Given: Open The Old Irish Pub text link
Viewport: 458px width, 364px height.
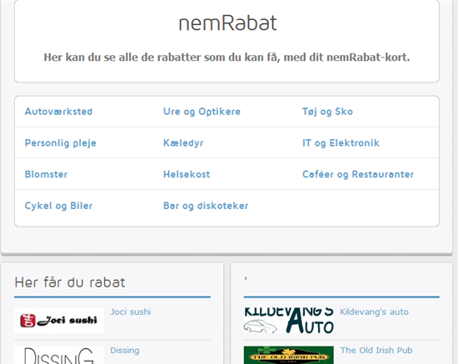Looking at the screenshot, I should pos(376,351).
